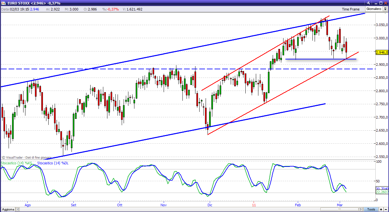Open the Time Frame dropdown arrow

(x=385, y=9)
